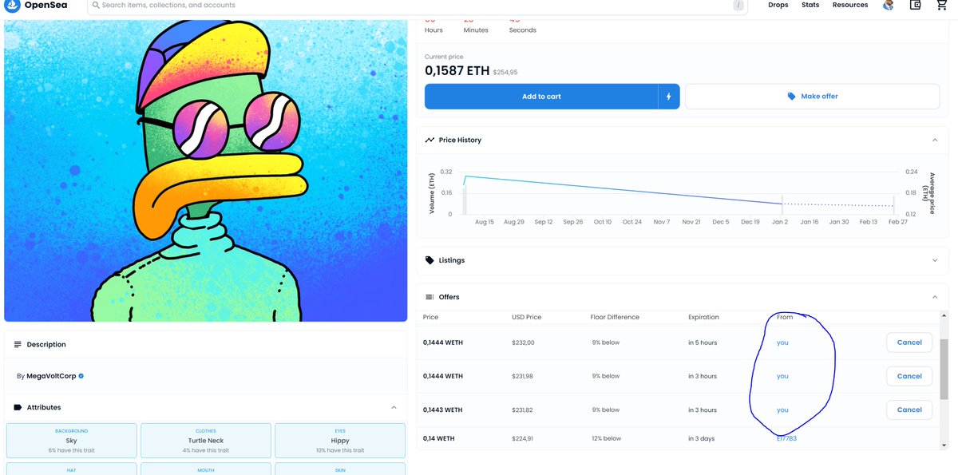
Task: Click the From column header
Action: (785, 317)
